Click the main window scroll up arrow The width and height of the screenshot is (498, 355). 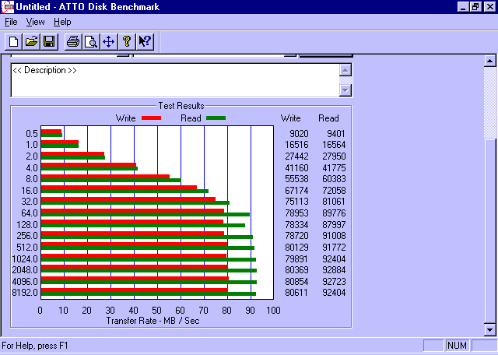(x=490, y=60)
